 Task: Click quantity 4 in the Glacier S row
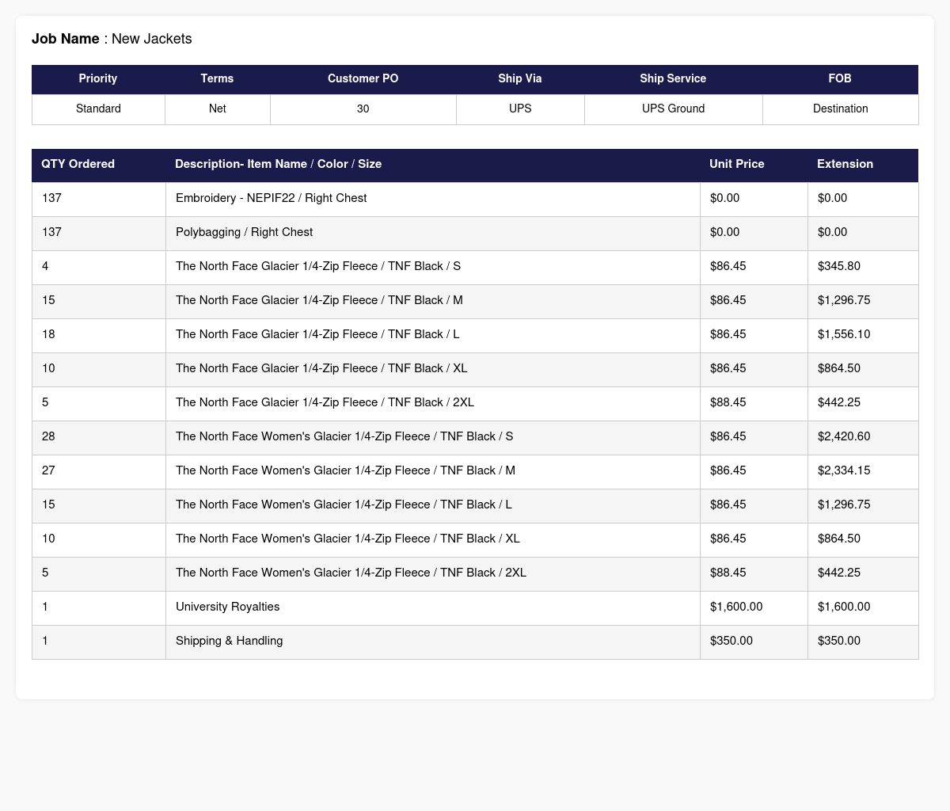click(45, 266)
